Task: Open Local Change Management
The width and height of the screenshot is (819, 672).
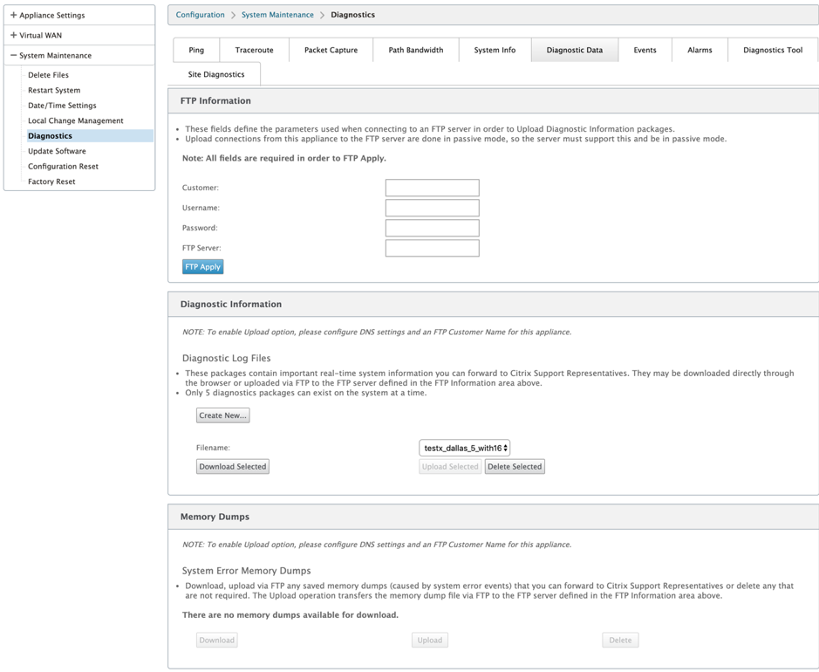Action: tap(76, 120)
